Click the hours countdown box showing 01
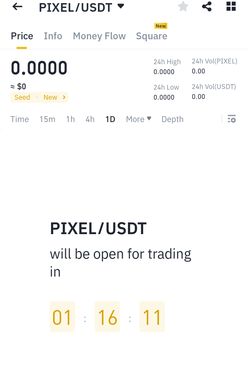 62,316
